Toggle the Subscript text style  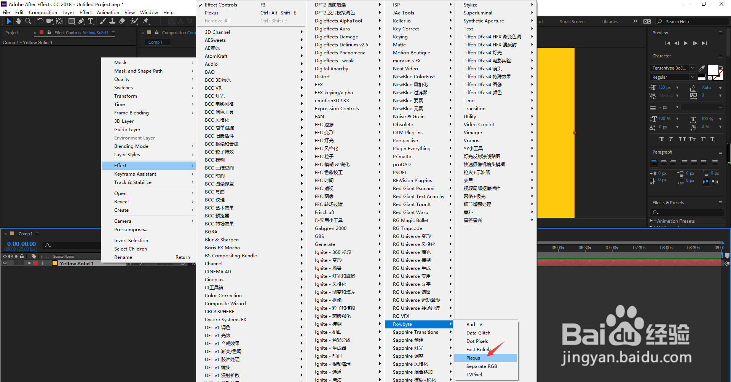pos(713,139)
